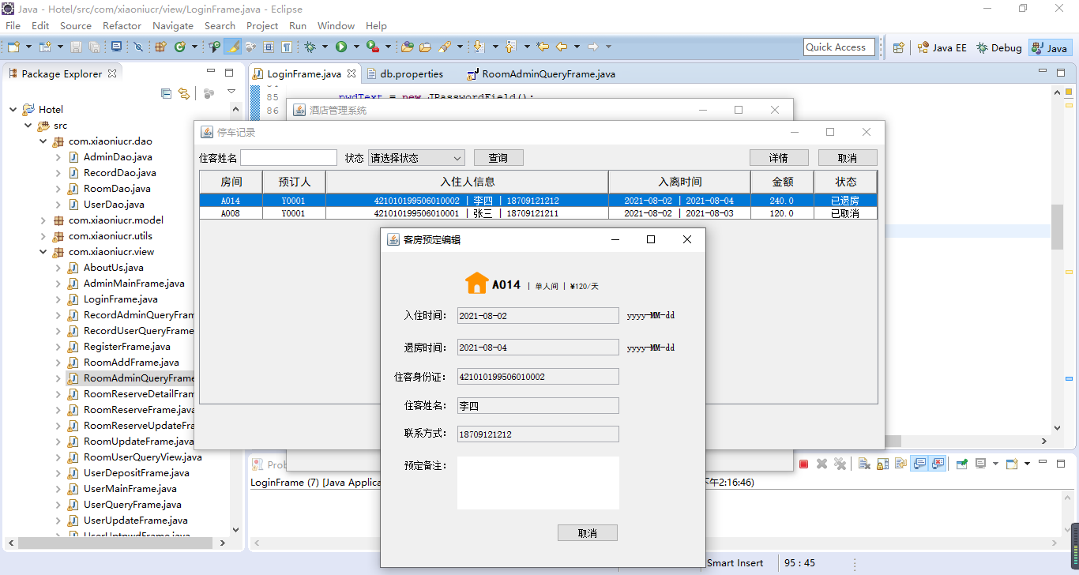The width and height of the screenshot is (1079, 575).
Task: Click 取消 in the 停车记录 window
Action: (x=848, y=158)
